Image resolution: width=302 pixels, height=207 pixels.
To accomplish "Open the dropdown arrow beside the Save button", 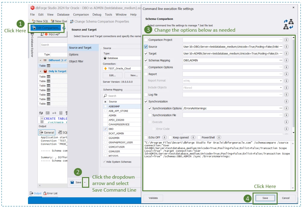I will click(85, 182).
